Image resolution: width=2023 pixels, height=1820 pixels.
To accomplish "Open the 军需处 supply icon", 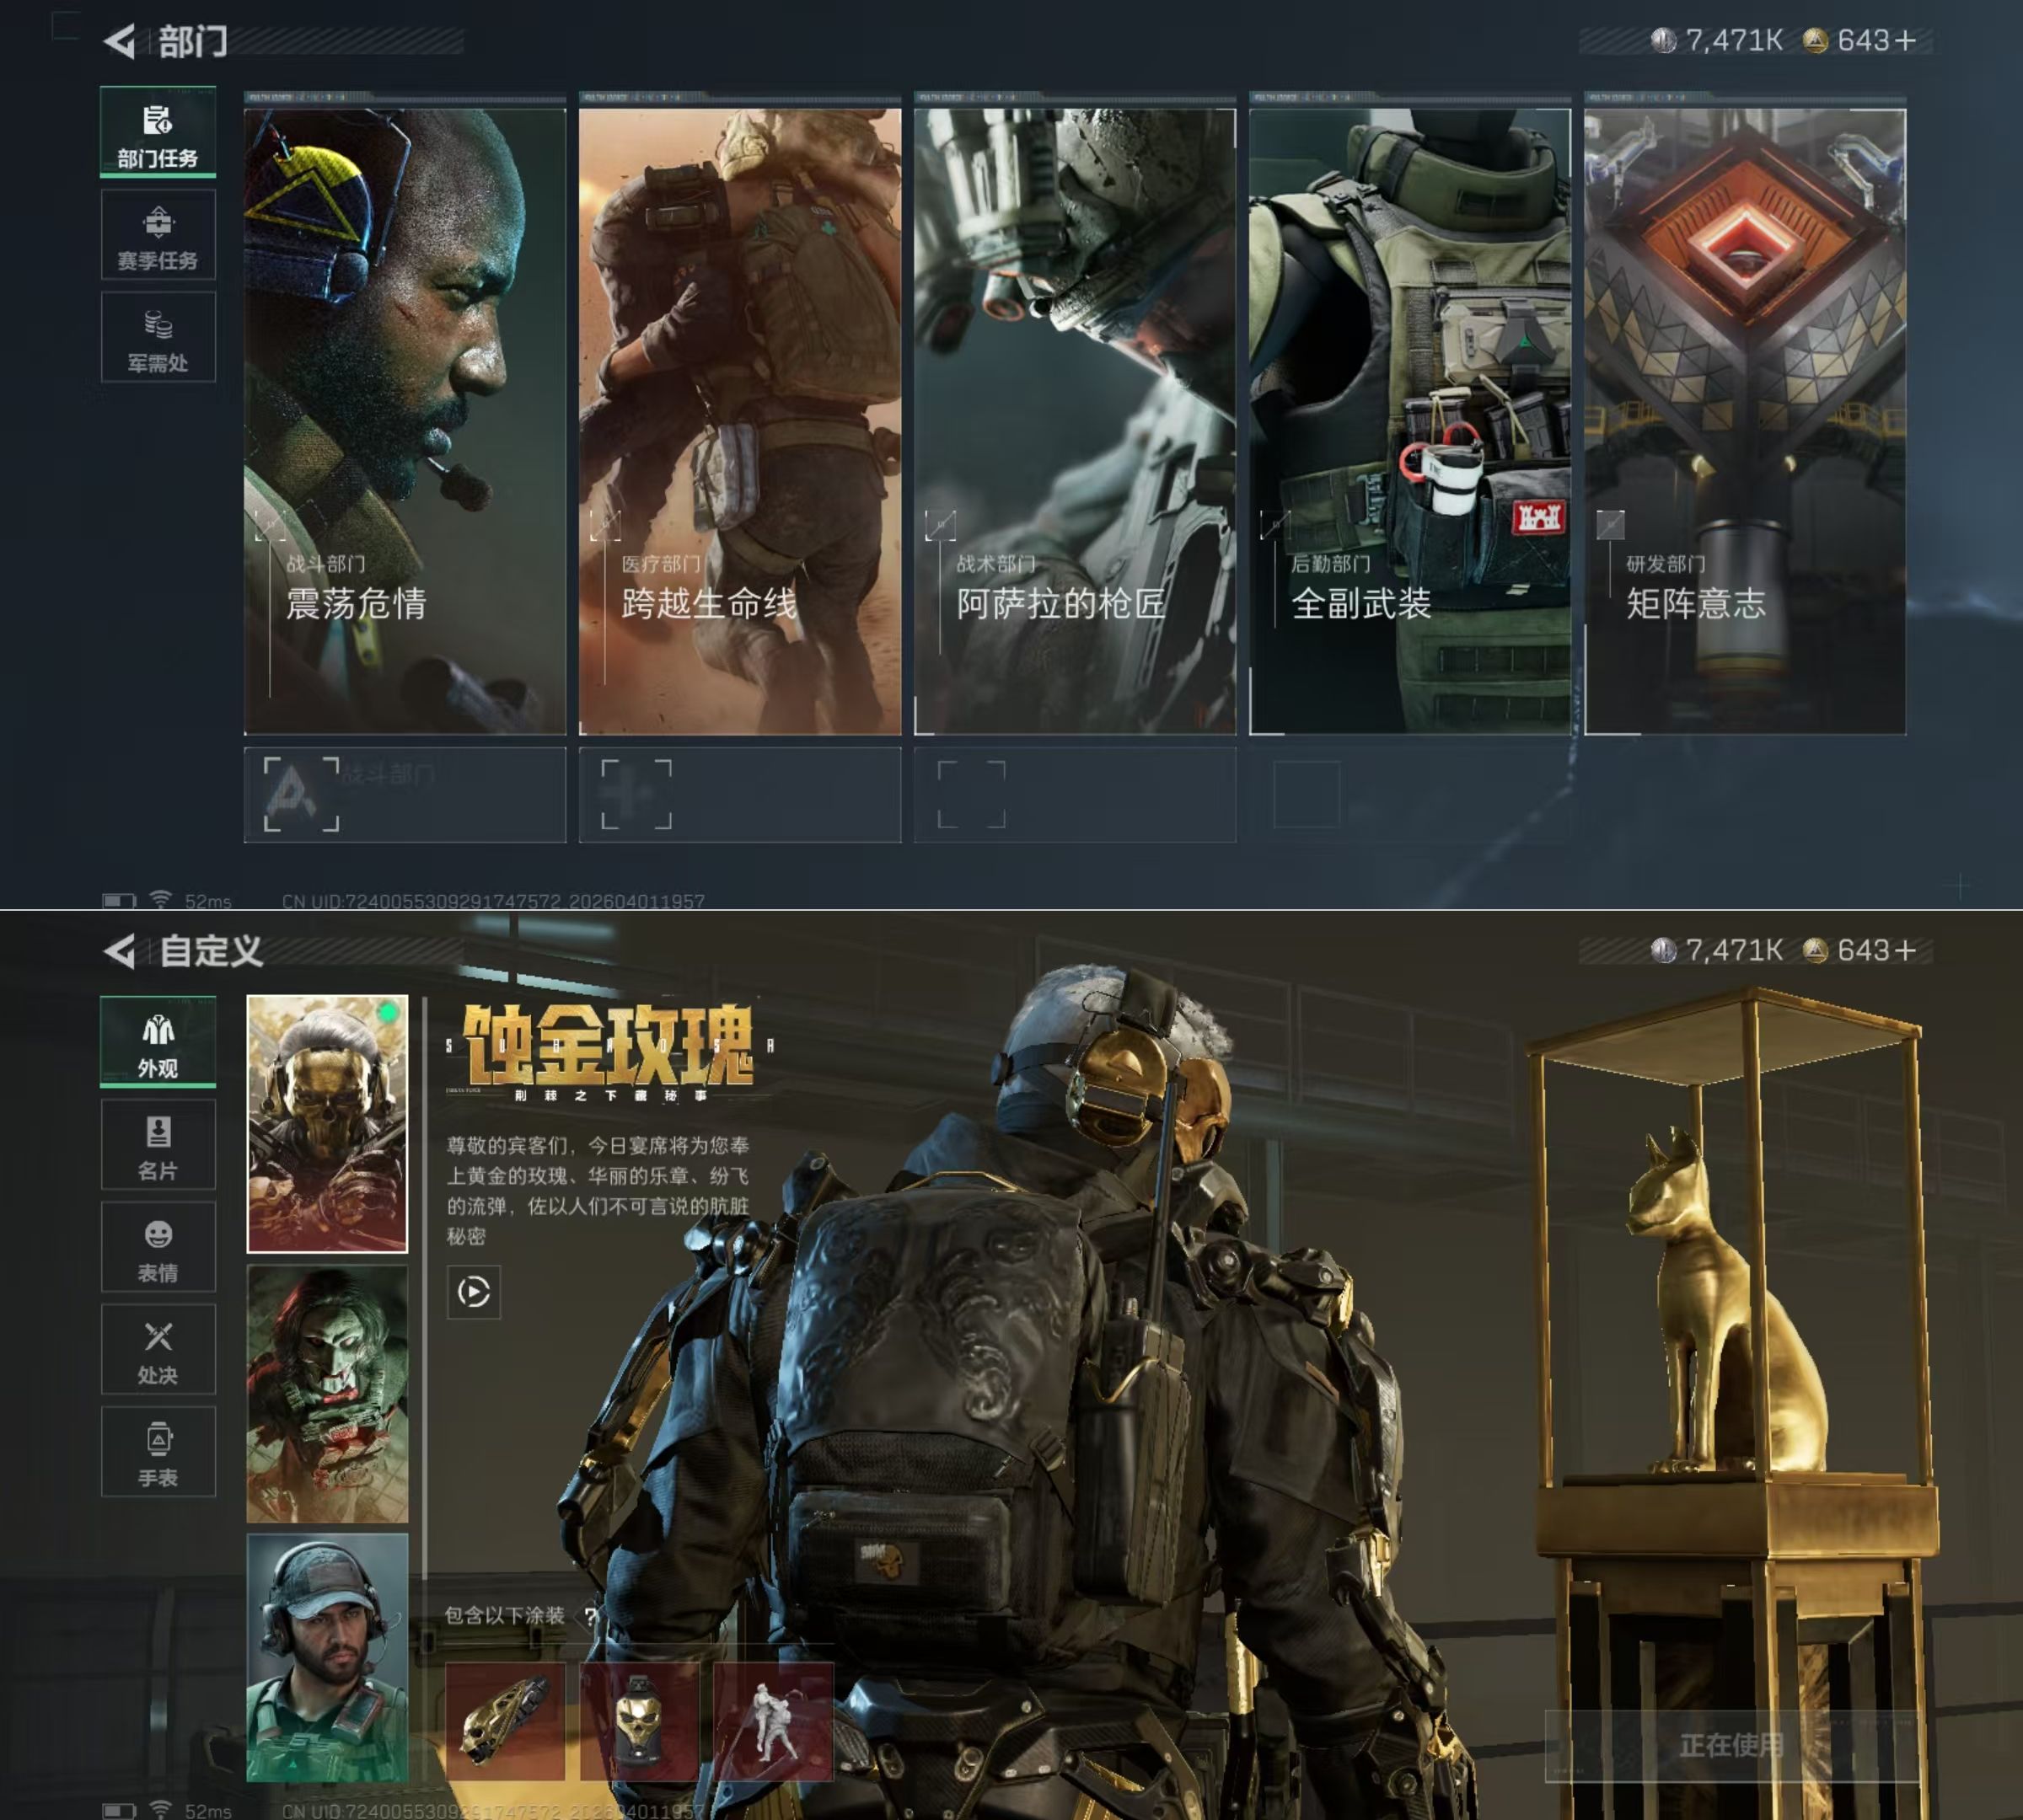I will (x=158, y=338).
